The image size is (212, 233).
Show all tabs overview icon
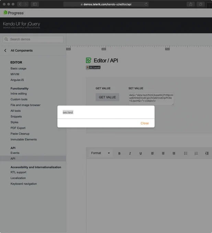click(x=201, y=4)
